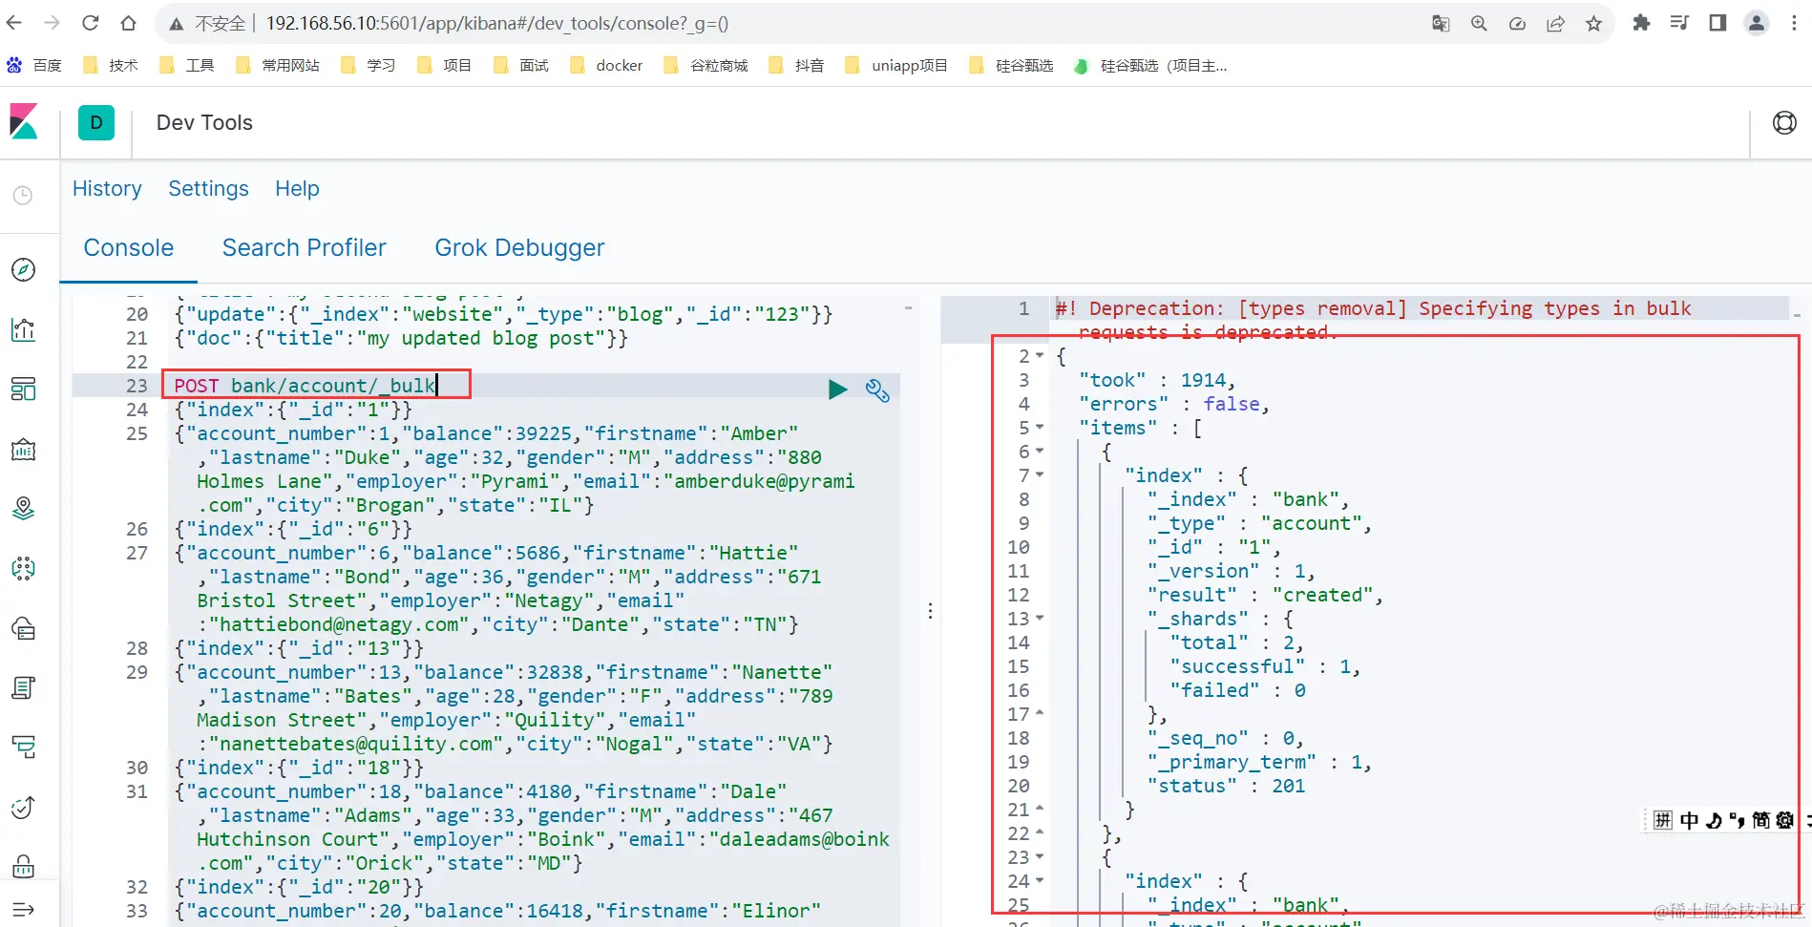Go to the browser home page icon
This screenshot has height=927, width=1812.
coord(129,23)
